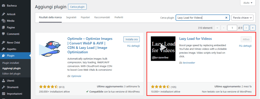Open Più dettagli for Optimole
Image resolution: width=260 pixels, height=99 pixels.
134,46
